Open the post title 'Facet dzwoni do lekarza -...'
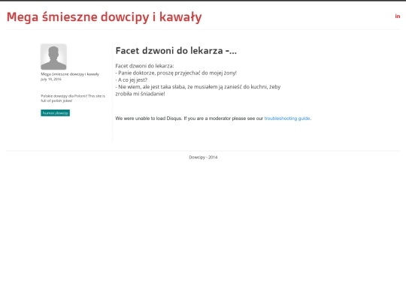This screenshot has height=304, width=406. 176,51
